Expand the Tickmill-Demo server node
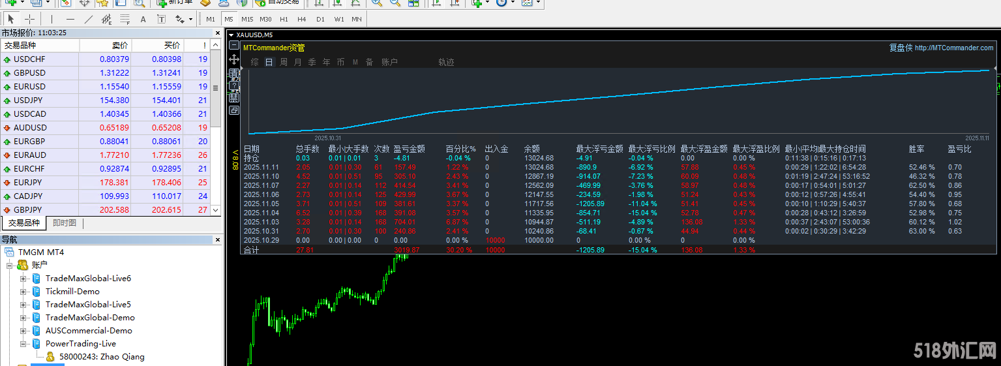The height and width of the screenshot is (366, 1001). 24,292
